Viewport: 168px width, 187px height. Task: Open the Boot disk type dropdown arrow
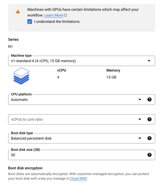point(140,138)
